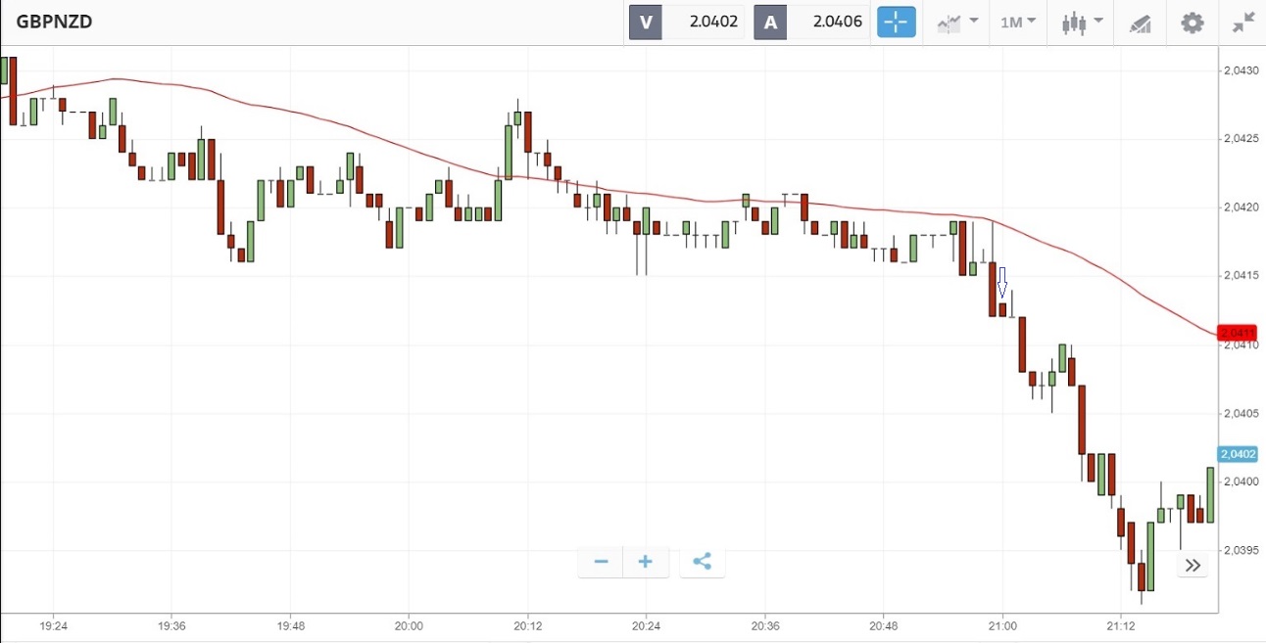Open the 1M timeframe dropdown
The image size is (1266, 643).
(1018, 23)
